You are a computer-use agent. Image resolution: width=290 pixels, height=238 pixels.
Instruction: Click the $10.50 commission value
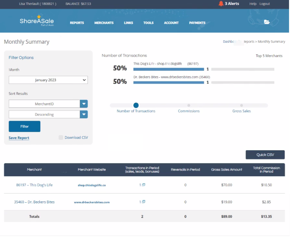point(266,185)
